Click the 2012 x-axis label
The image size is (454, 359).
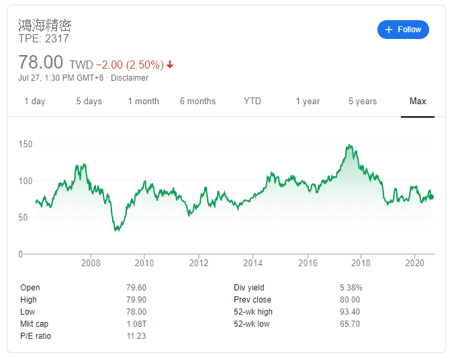click(x=199, y=263)
